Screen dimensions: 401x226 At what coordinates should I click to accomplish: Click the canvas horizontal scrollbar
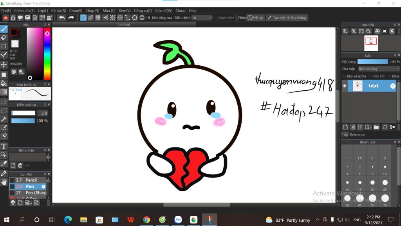click(197, 205)
